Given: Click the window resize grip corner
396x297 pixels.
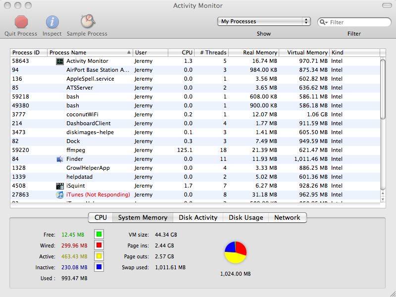Looking at the screenshot, I should click(x=393, y=294).
